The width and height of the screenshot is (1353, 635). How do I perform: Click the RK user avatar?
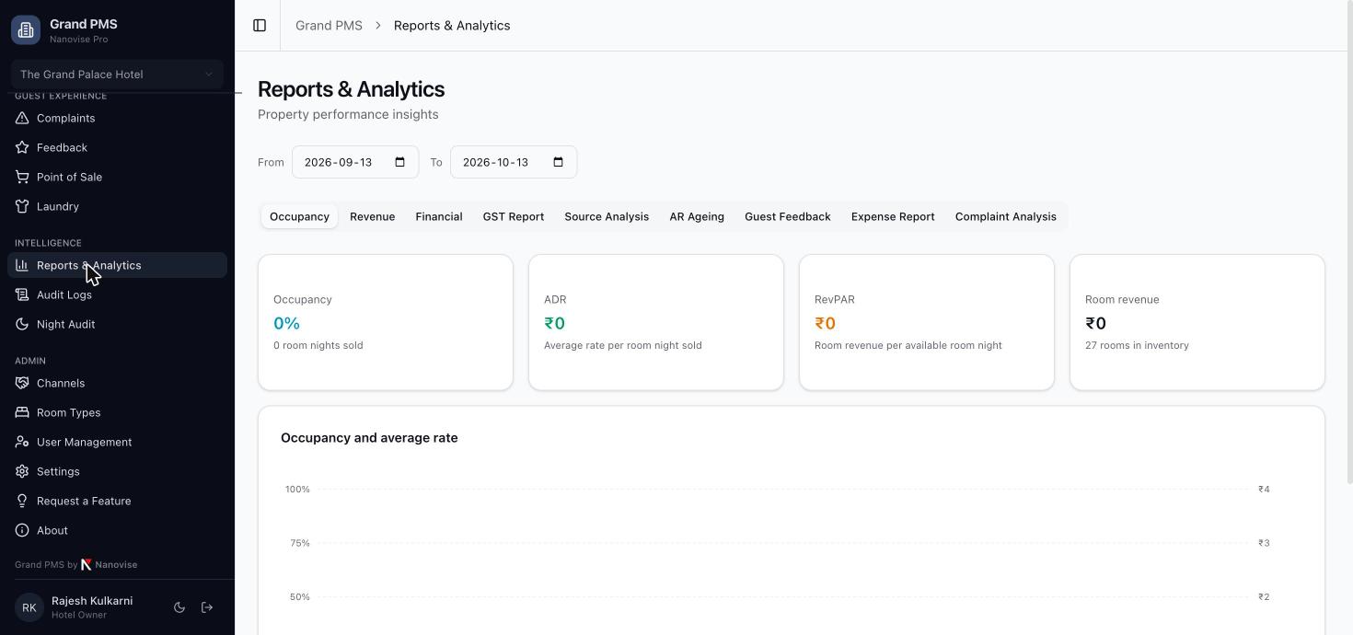pos(29,607)
